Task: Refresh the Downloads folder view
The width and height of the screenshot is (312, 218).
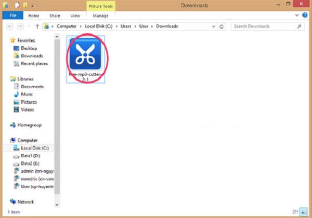Action: (x=222, y=26)
